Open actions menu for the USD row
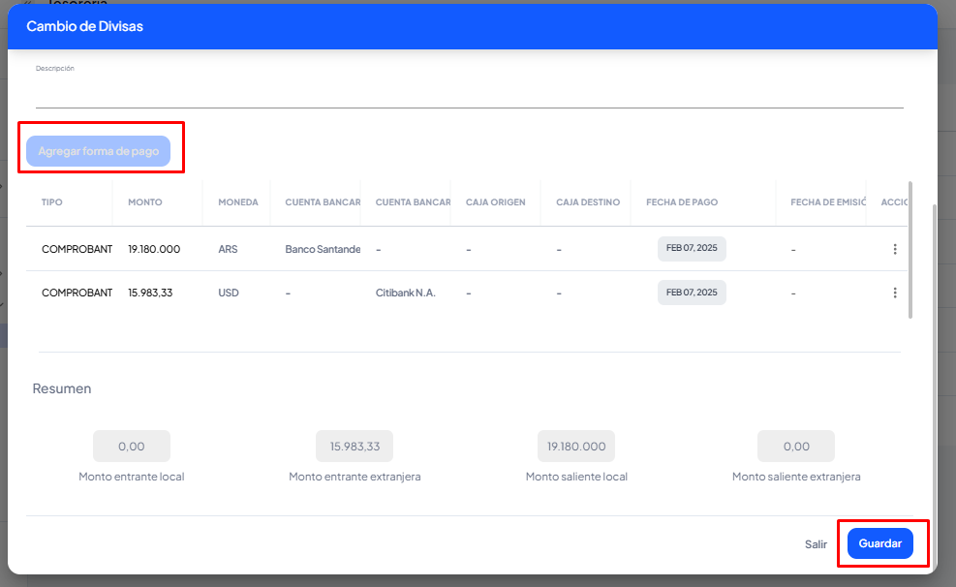Screen dimensions: 956x587 (894, 293)
